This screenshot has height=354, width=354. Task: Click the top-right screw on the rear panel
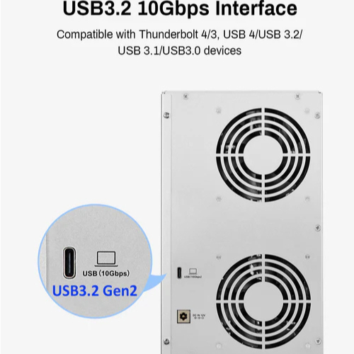(x=297, y=96)
